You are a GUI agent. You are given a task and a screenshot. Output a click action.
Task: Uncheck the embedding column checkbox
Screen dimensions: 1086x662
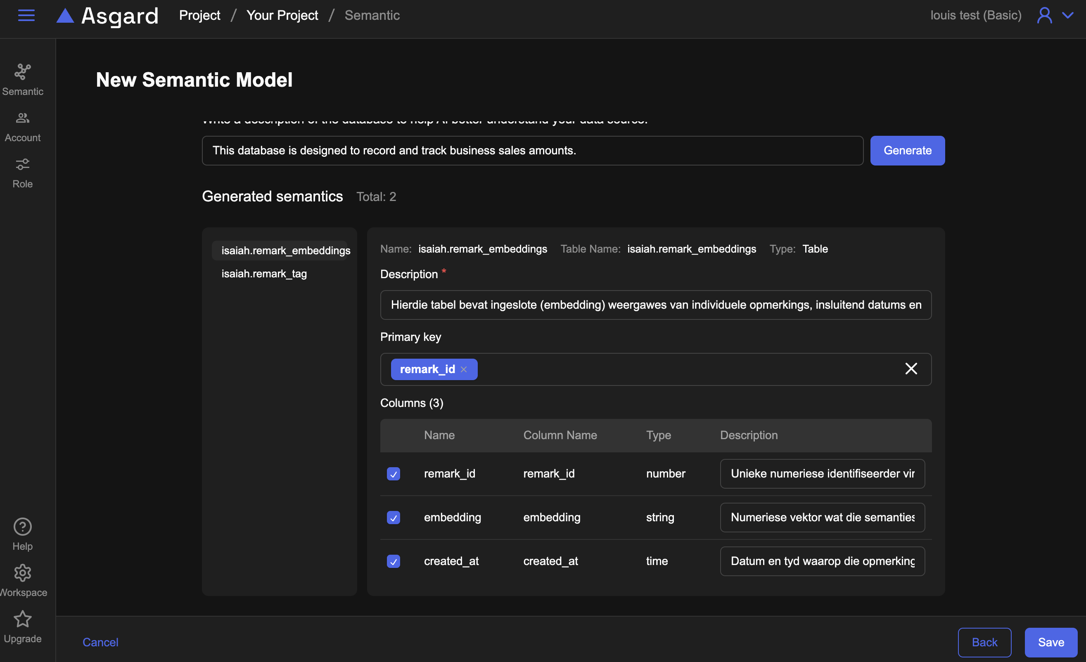tap(393, 518)
